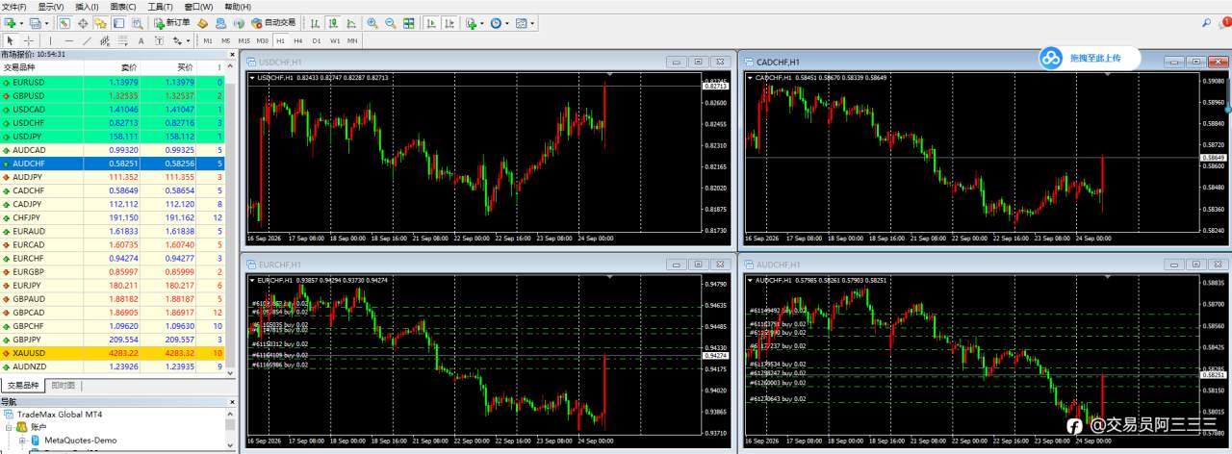Toggle the Navigator star-folder icon
Image resolution: width=1232 pixels, height=454 pixels.
(100, 22)
